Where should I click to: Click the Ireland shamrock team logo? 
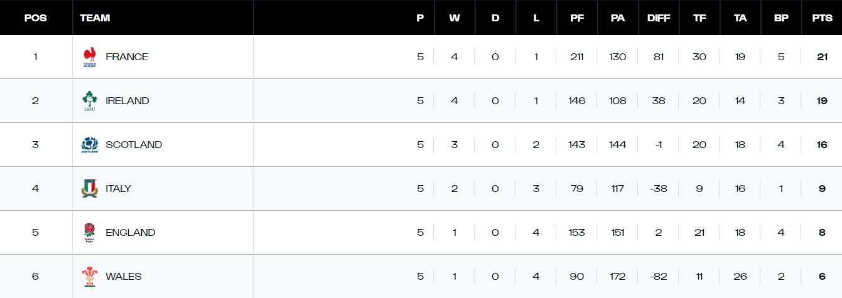90,101
